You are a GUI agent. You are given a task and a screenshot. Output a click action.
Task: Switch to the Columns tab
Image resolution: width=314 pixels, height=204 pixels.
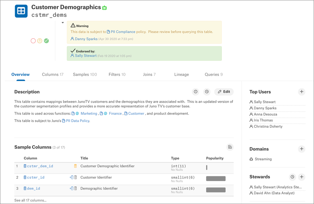point(52,75)
